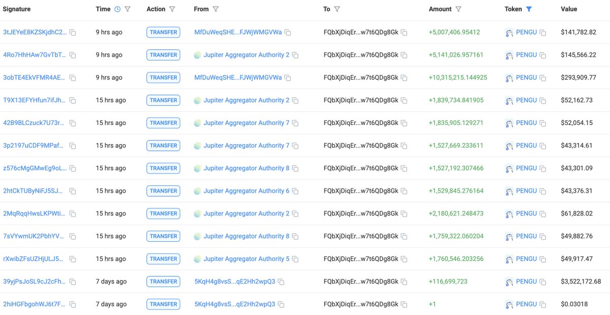Toggle time format with the clock icon

[x=117, y=9]
